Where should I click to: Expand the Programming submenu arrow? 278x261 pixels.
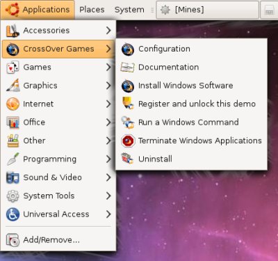pyautogui.click(x=108, y=159)
